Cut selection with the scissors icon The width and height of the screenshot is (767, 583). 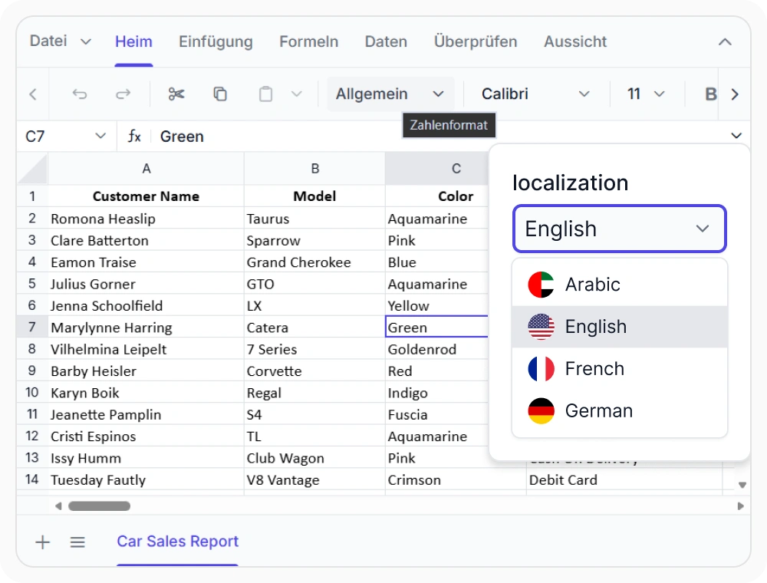(176, 94)
